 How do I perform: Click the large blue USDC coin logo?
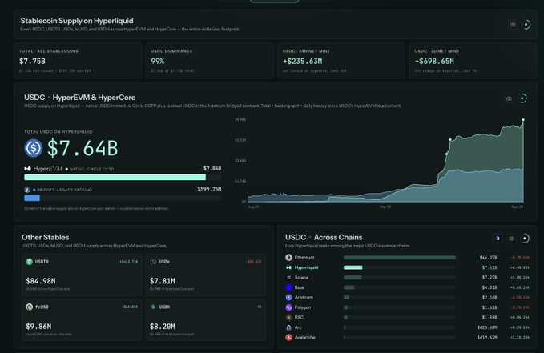pyautogui.click(x=34, y=148)
